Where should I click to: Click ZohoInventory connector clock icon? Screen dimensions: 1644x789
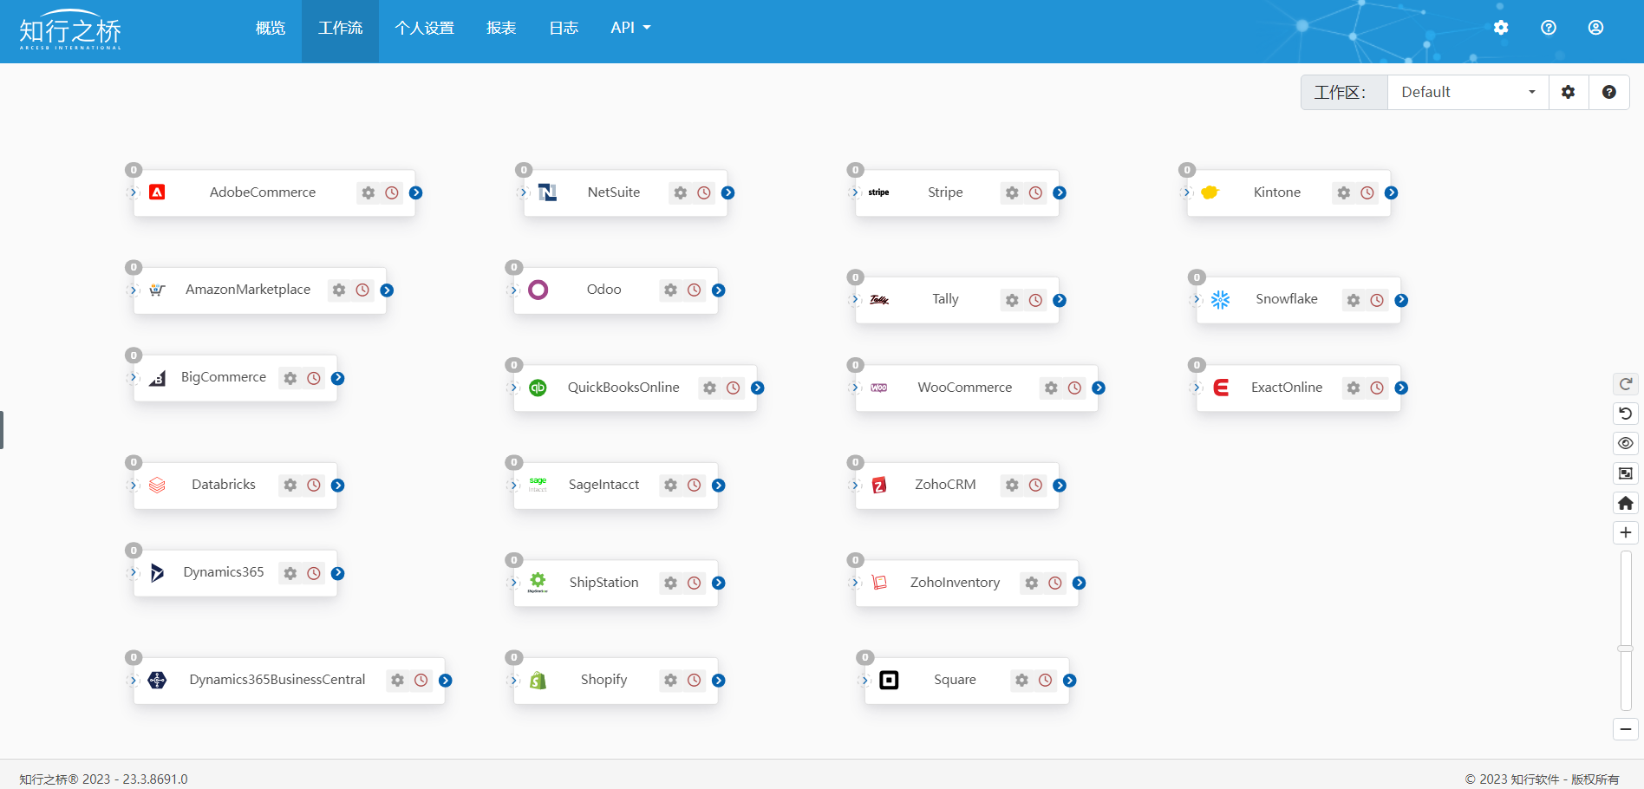(1055, 583)
